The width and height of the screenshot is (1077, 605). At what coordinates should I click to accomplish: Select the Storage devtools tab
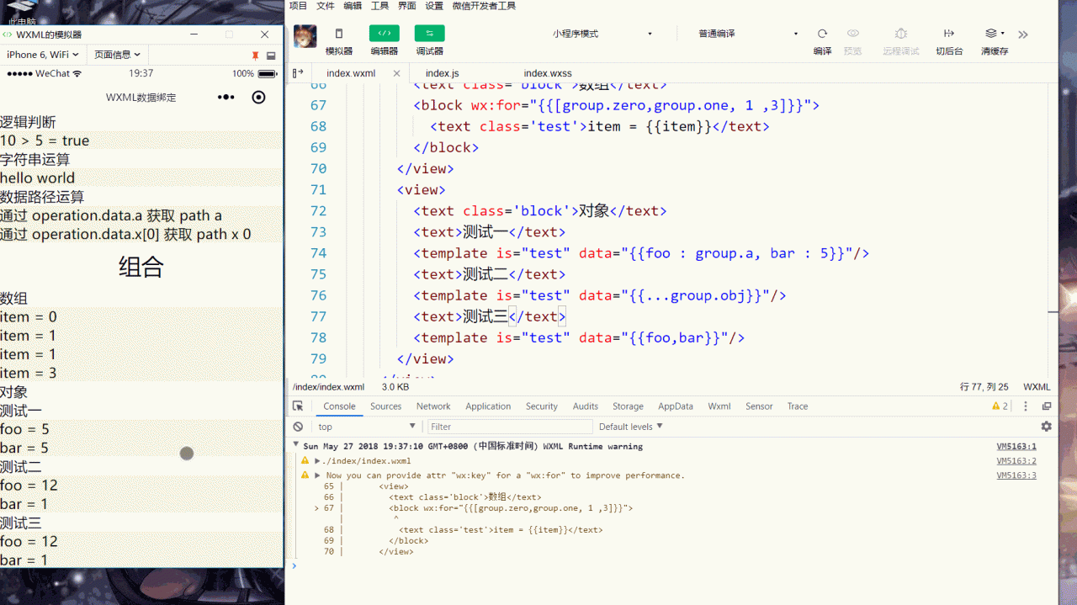(628, 406)
